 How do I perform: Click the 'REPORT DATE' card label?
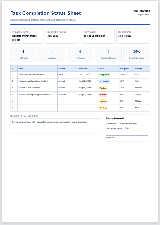coord(125,32)
